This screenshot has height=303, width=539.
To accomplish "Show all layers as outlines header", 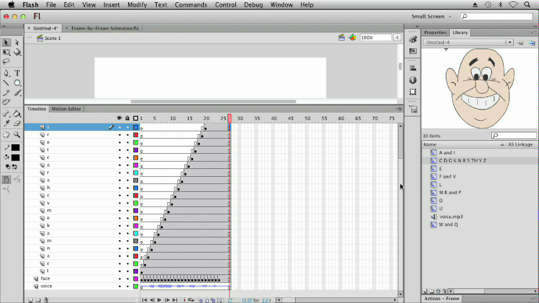I will coord(135,118).
